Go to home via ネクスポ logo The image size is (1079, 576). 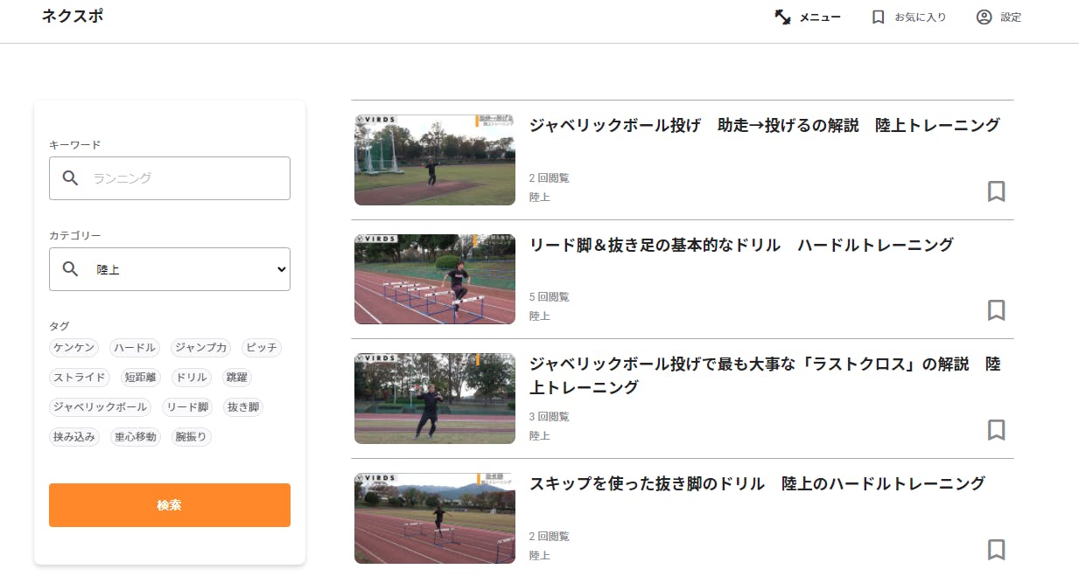click(x=73, y=17)
